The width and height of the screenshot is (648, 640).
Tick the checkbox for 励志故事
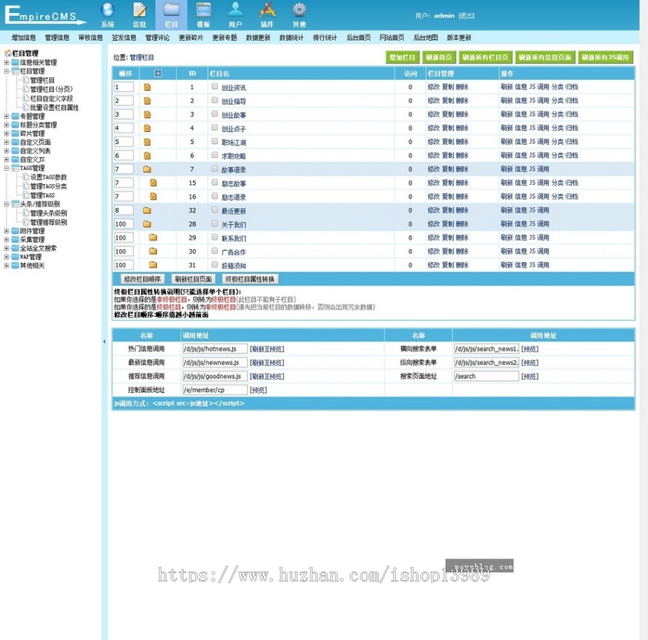pyautogui.click(x=215, y=182)
